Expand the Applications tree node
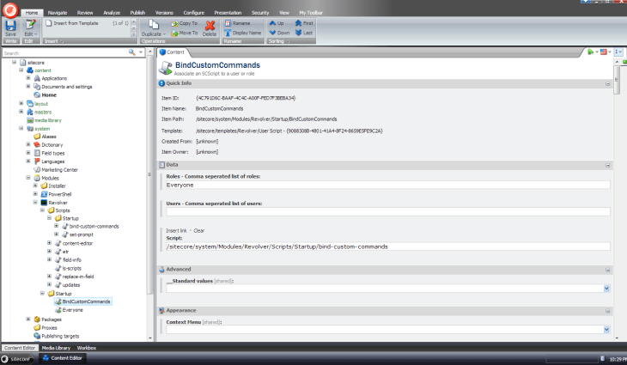The height and width of the screenshot is (365, 627). [x=28, y=78]
